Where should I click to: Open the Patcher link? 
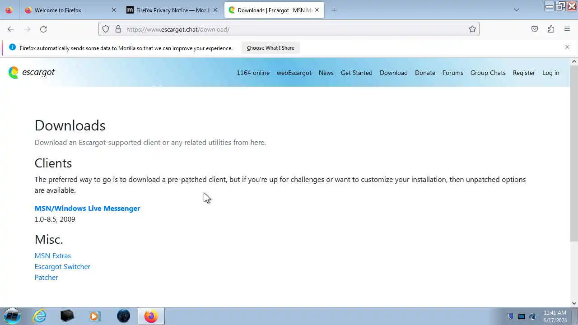[x=46, y=277]
